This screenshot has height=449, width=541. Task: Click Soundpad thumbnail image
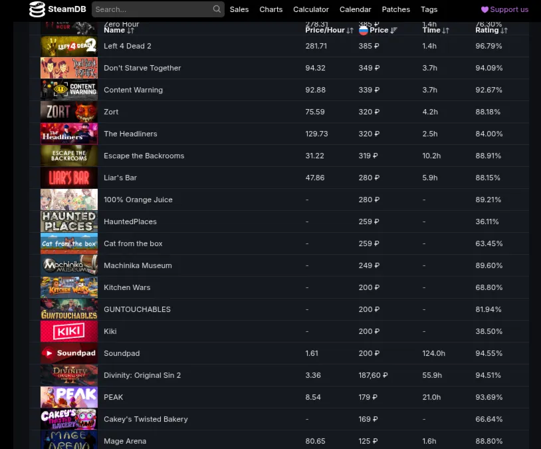(69, 353)
